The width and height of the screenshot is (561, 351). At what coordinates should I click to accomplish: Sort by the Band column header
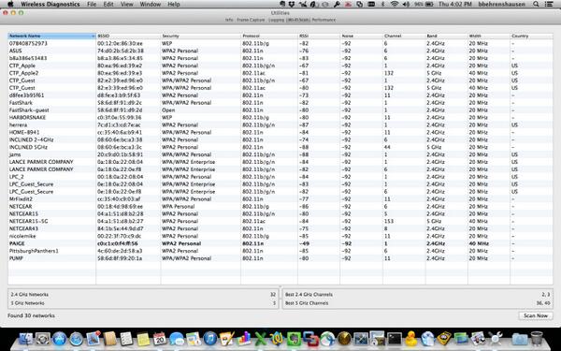(447, 37)
